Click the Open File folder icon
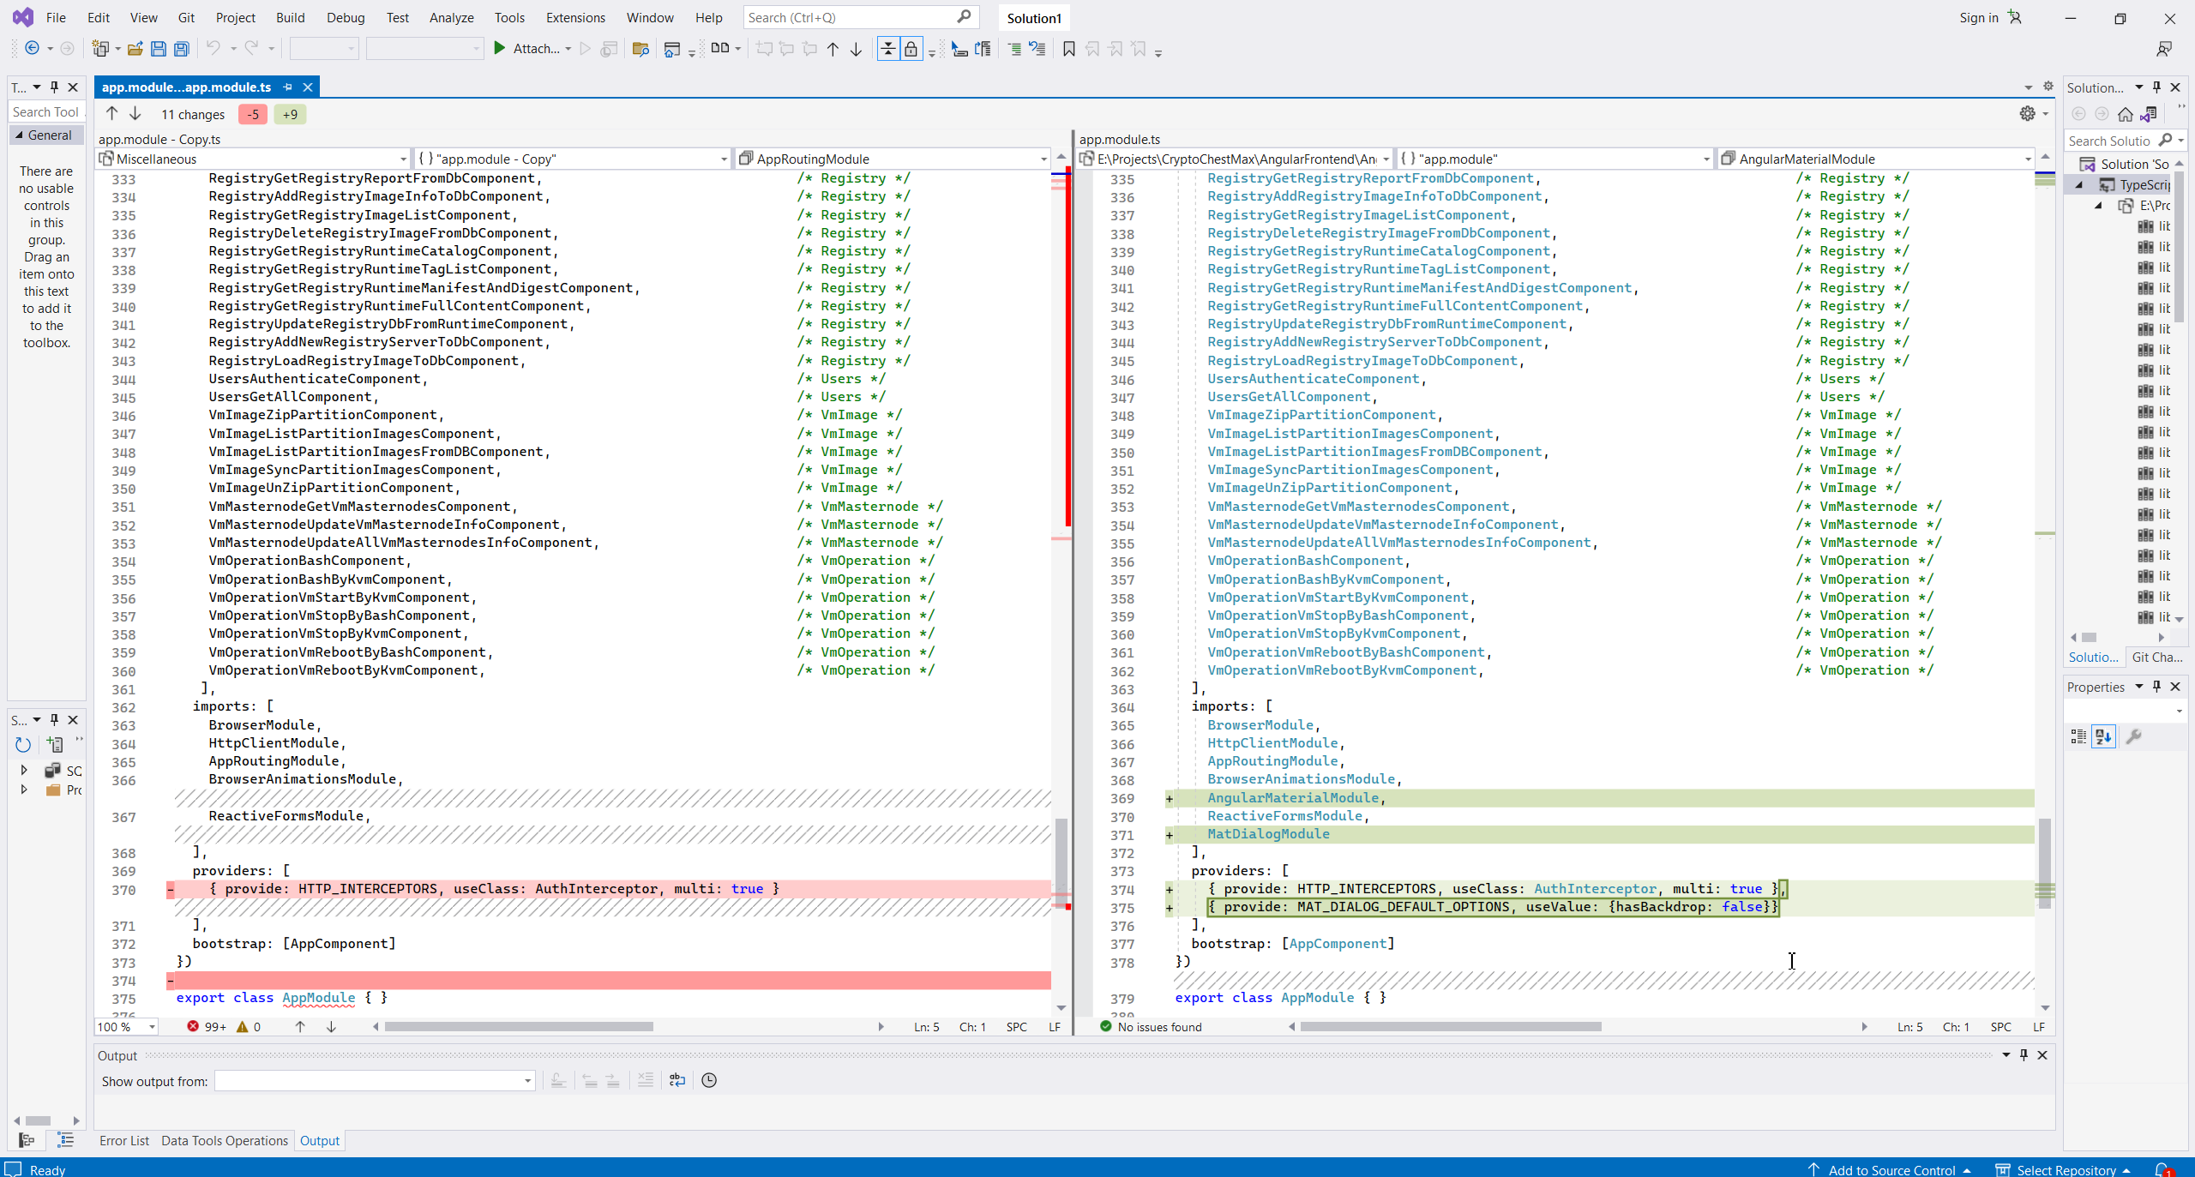The image size is (2195, 1177). click(135, 49)
